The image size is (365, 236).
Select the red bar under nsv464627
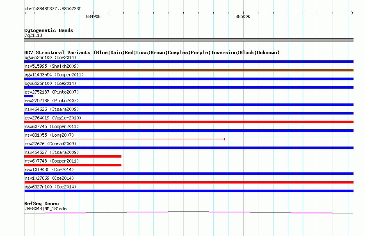(73, 156)
